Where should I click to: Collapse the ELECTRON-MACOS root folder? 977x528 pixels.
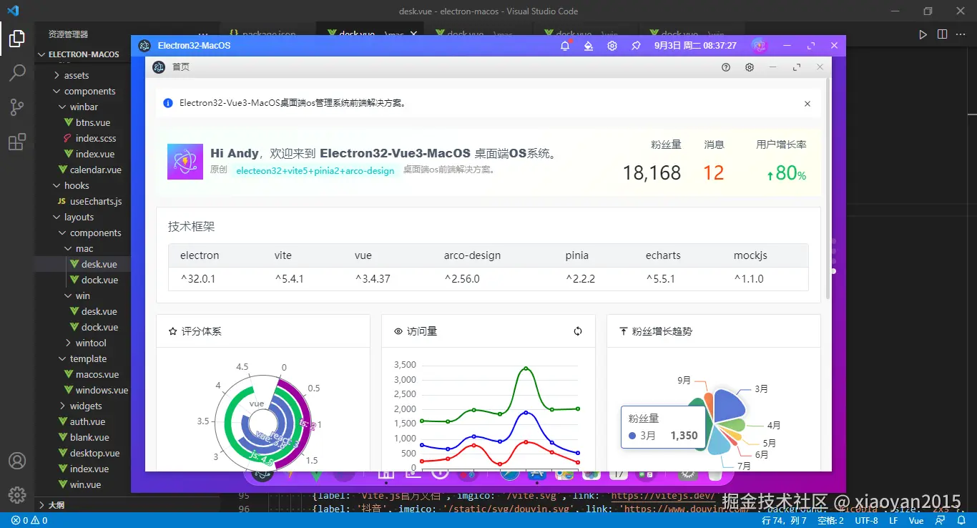tap(77, 54)
